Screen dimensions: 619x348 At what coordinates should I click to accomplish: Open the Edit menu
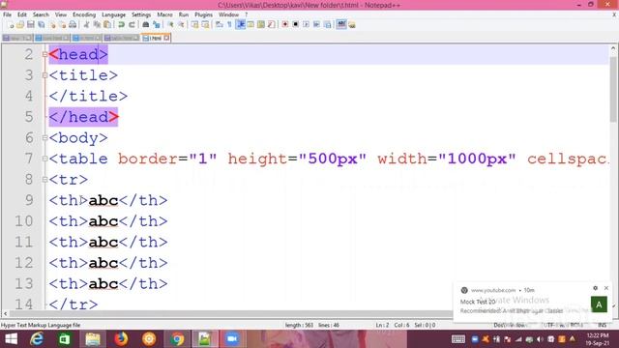click(21, 14)
